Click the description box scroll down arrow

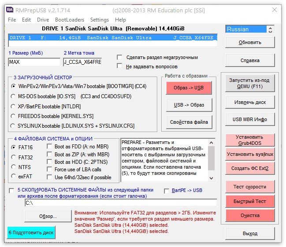click(x=211, y=178)
